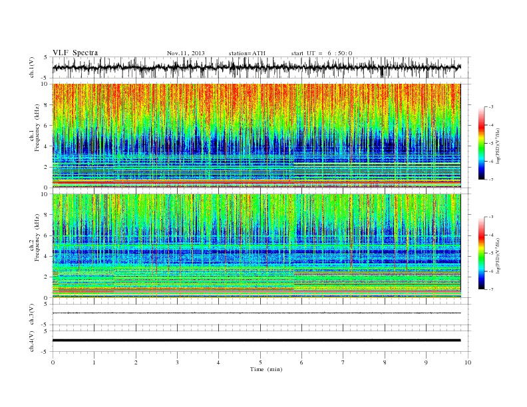Click the thick ch.4 signal trace
The image size is (527, 407).
coord(256,340)
